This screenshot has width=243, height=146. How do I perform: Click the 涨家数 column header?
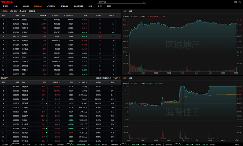pyautogui.click(x=98, y=16)
